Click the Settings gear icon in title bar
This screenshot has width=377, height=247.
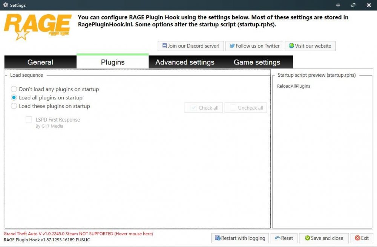[6, 5]
